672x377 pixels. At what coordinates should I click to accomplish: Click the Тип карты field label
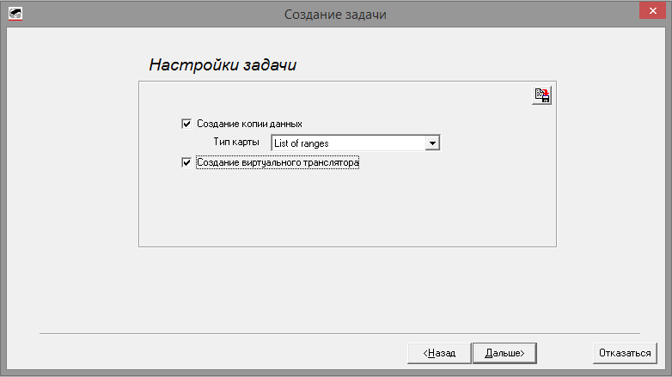click(x=235, y=142)
